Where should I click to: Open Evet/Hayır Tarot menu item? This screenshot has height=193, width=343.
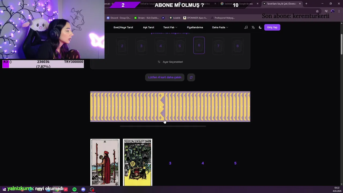click(123, 27)
